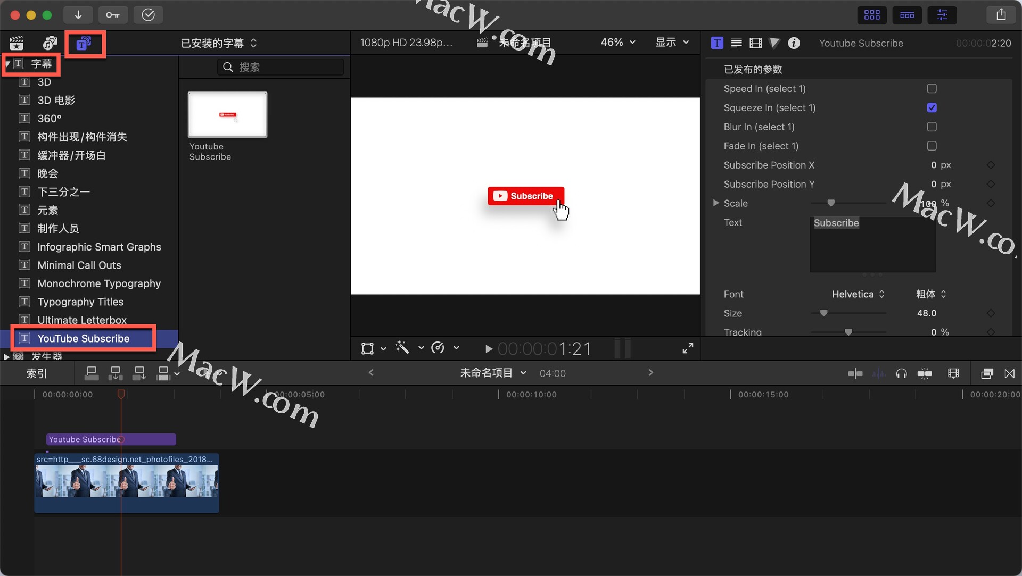Open the Video inspector filmstrip tab

pyautogui.click(x=755, y=43)
